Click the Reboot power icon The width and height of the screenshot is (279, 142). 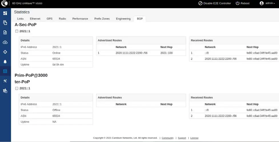[237, 3]
